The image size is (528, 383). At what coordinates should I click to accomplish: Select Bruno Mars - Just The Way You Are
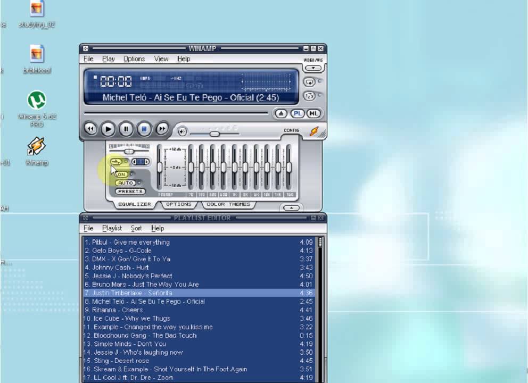(199, 285)
